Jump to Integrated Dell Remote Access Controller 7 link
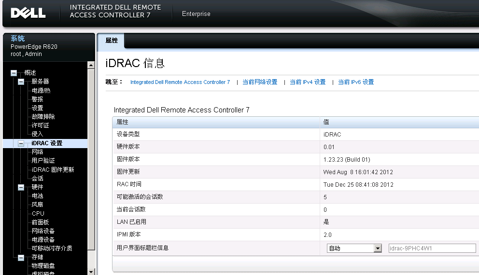 (180, 82)
